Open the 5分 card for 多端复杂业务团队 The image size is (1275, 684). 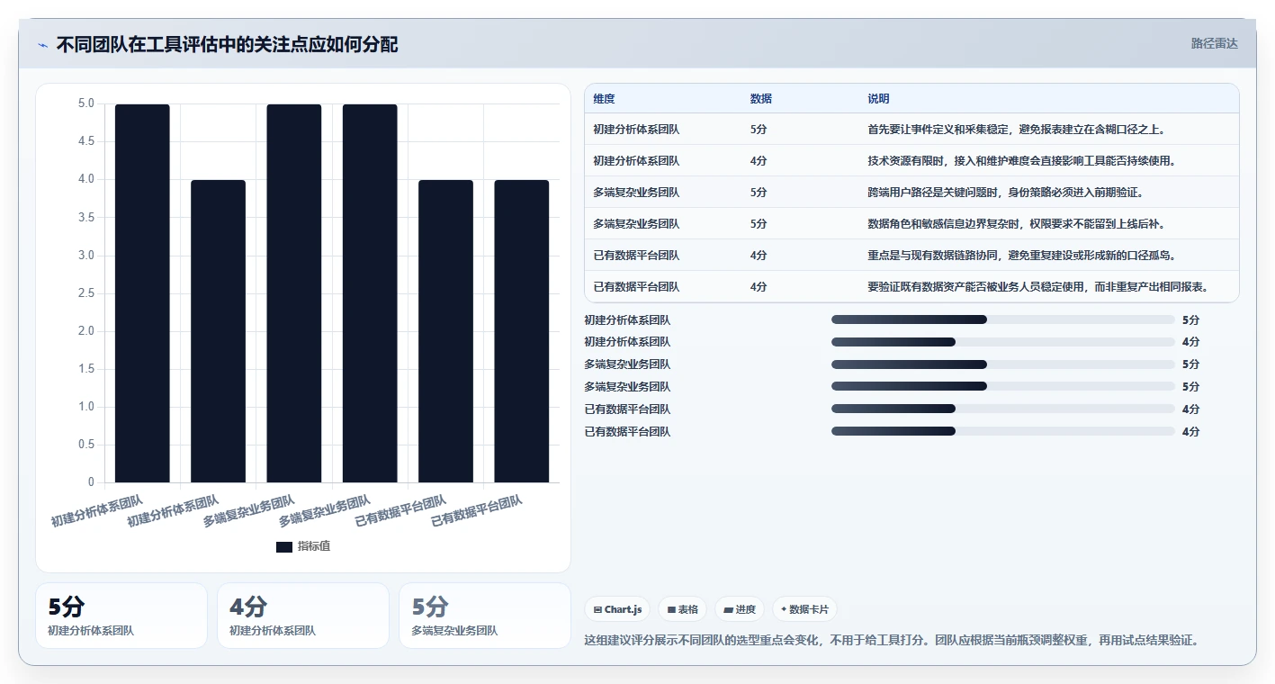(x=485, y=616)
